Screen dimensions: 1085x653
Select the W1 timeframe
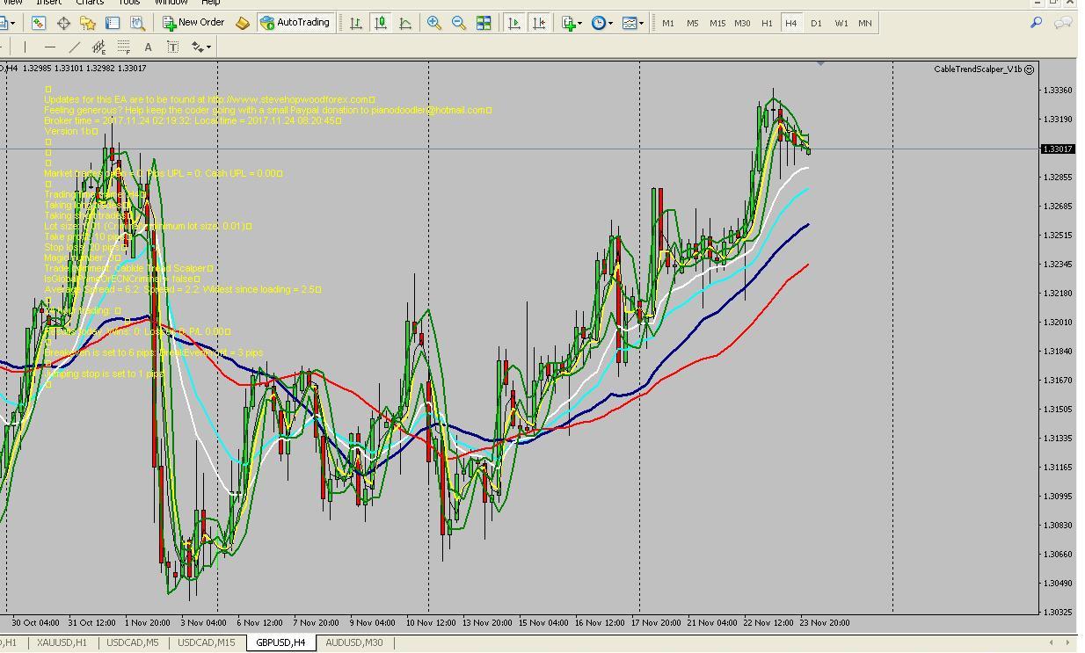pyautogui.click(x=841, y=23)
